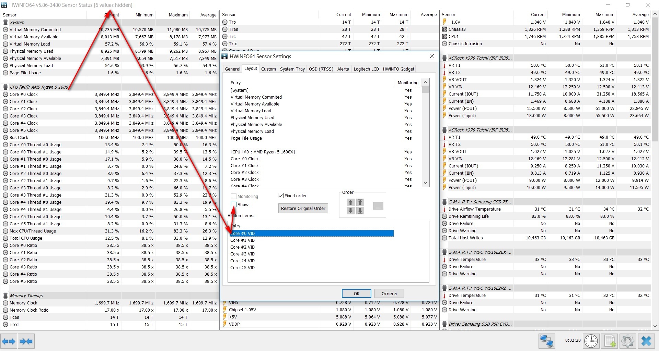Click the +1.8V voltage bolt icon

[444, 22]
